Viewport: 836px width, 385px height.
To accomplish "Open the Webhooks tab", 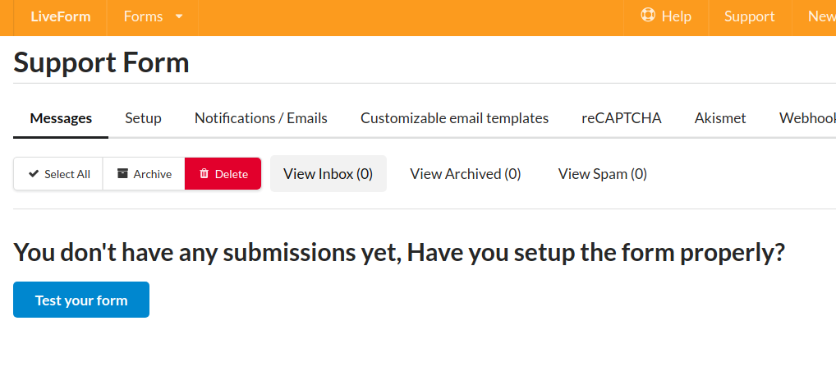I will click(806, 118).
